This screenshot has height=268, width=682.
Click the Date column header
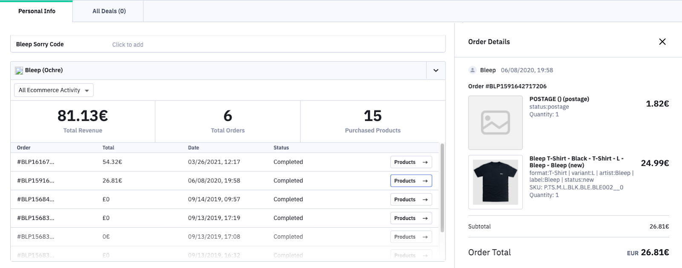tap(194, 148)
